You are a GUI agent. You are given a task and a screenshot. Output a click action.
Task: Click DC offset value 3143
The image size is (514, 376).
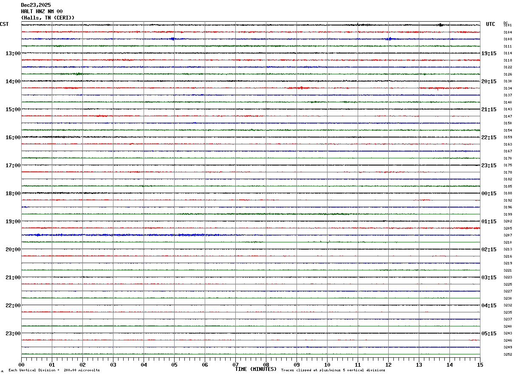[x=508, y=109]
